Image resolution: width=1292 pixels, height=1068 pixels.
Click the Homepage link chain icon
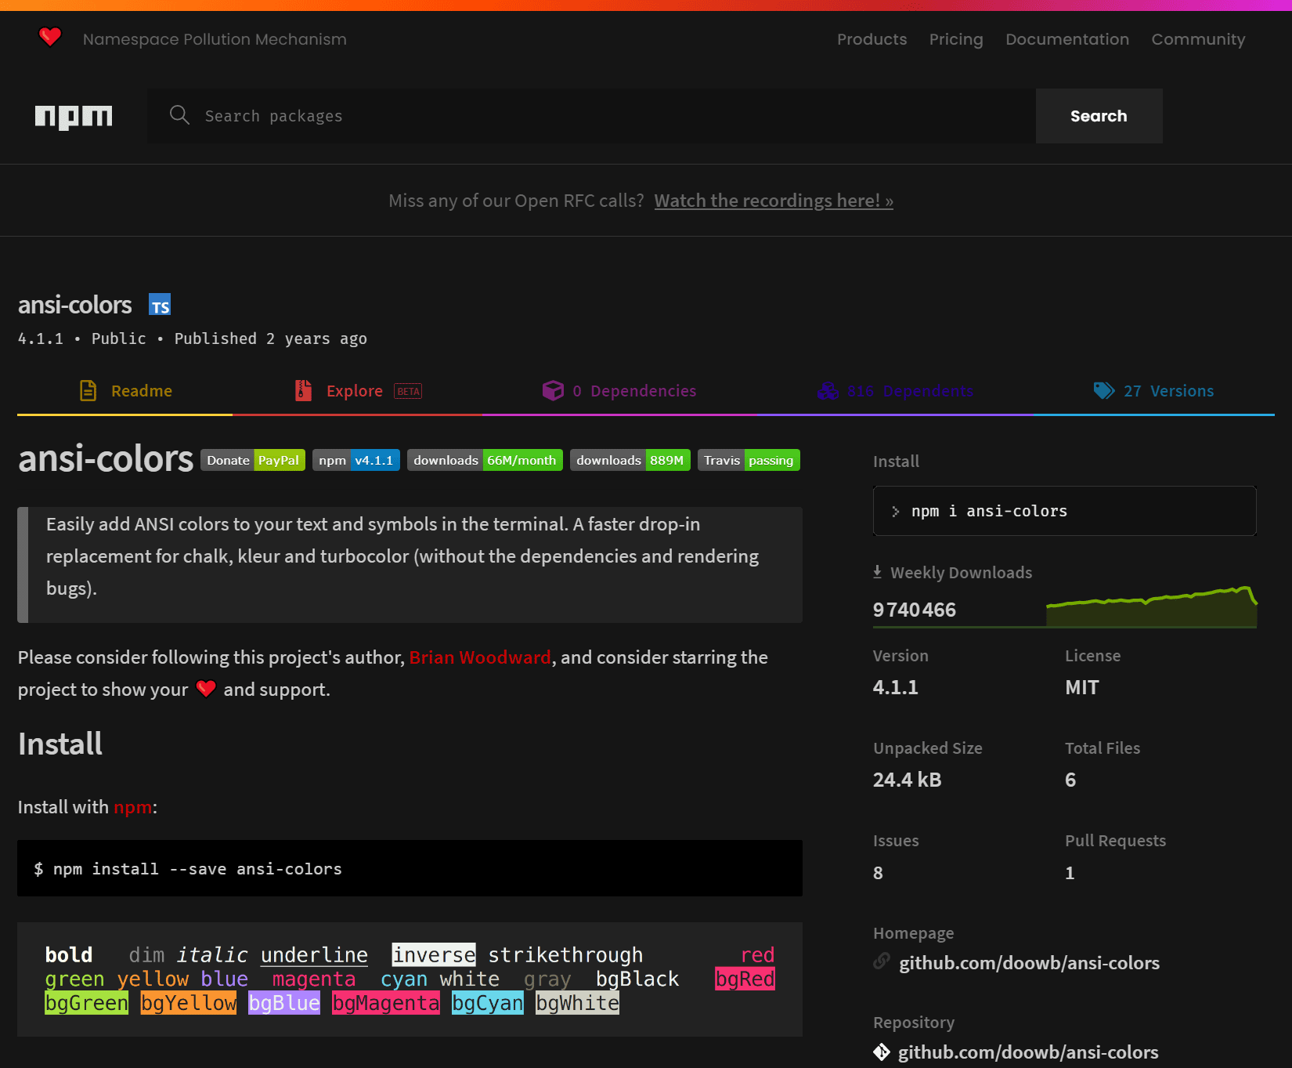coord(882,961)
